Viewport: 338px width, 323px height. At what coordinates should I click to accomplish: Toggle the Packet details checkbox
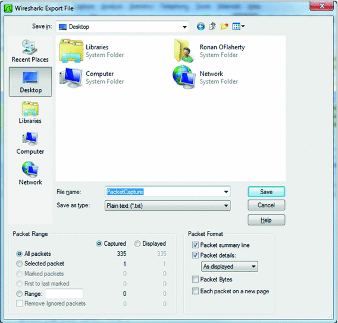coord(195,255)
